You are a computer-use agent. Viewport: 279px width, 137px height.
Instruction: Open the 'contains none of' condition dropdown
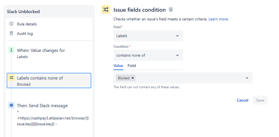[148, 55]
